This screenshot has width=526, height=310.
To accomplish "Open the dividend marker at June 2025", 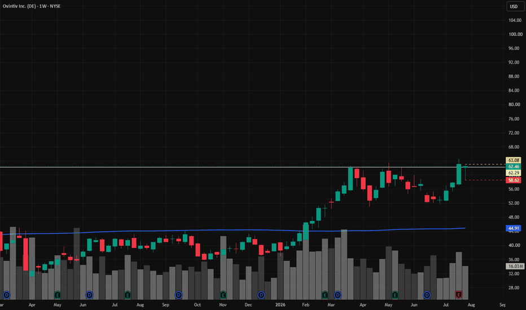I will pos(89,295).
